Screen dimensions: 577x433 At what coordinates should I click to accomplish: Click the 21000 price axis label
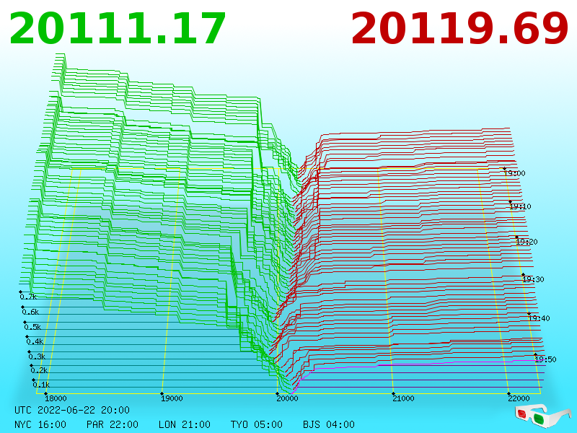point(403,398)
